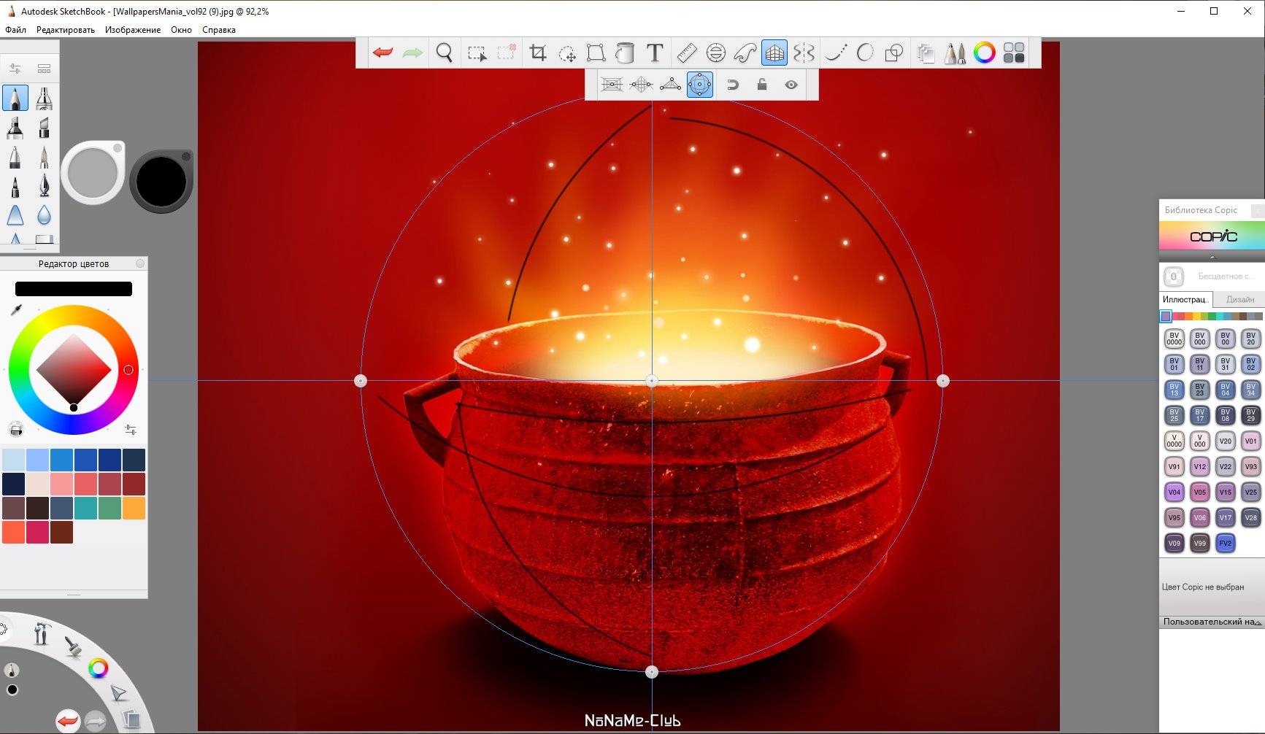Select the rectangular Selection tool
1265x734 pixels.
[477, 53]
